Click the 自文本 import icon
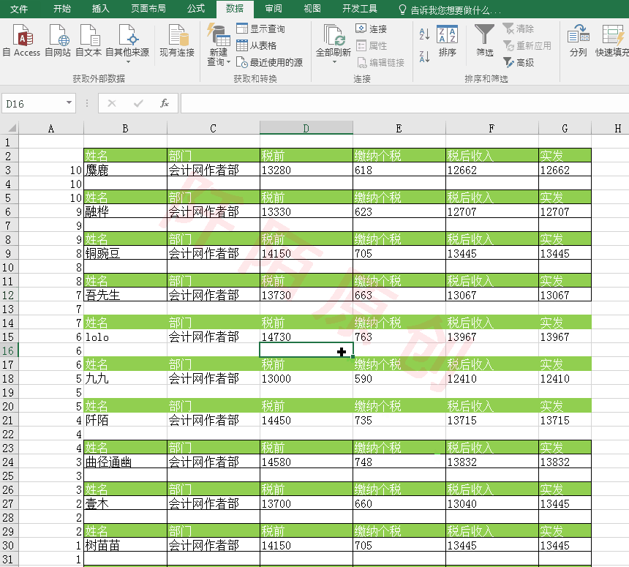The height and width of the screenshot is (567, 629). [88, 40]
